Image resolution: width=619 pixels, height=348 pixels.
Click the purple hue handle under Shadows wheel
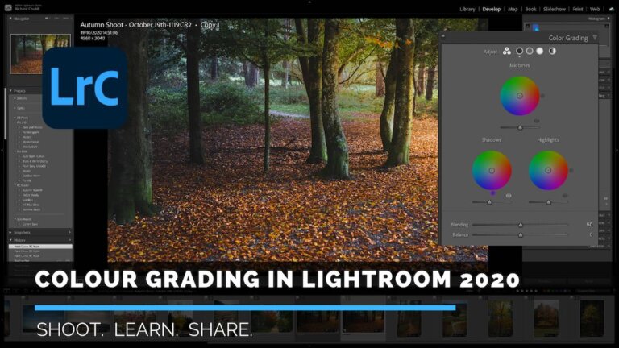click(x=492, y=193)
